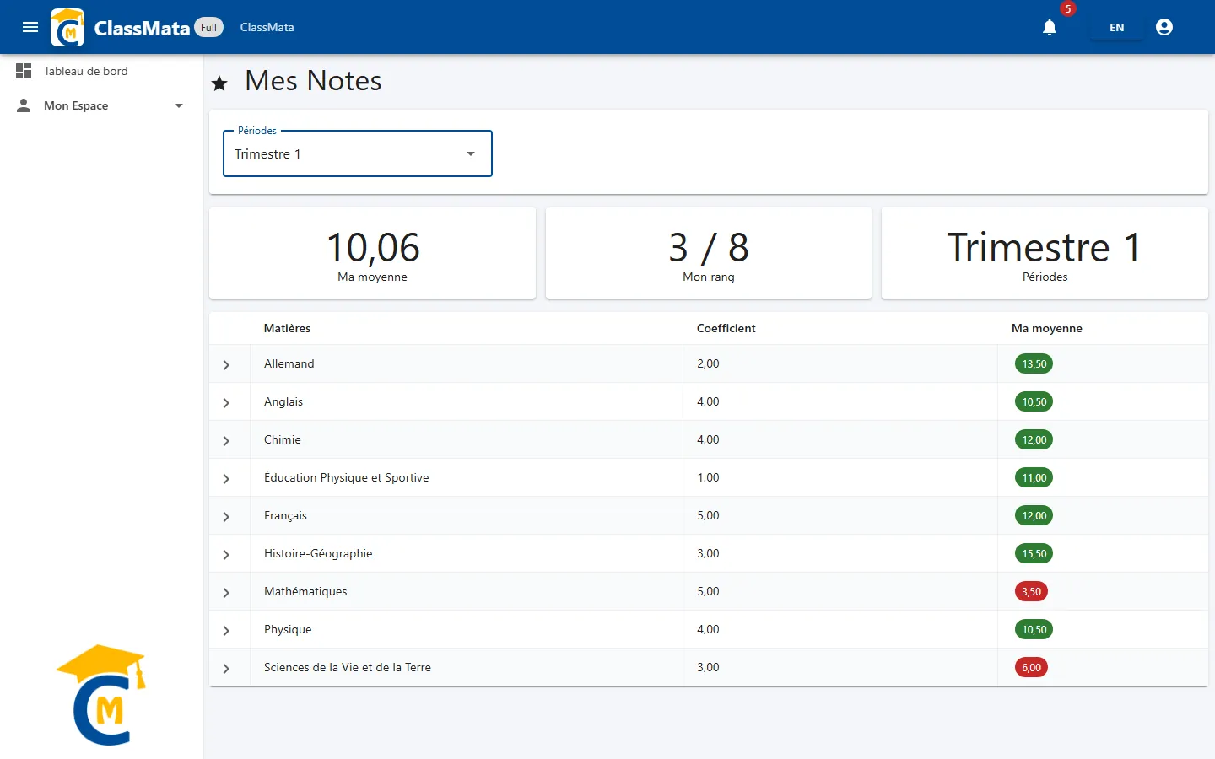Open the hamburger navigation menu
1215x759 pixels.
pos(30,27)
